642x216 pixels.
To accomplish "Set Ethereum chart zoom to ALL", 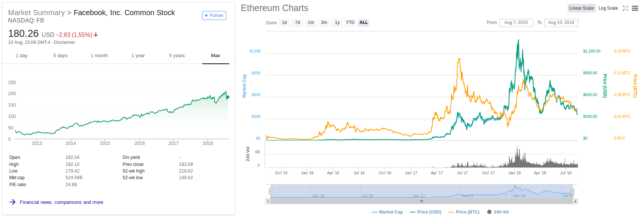I will (x=364, y=22).
